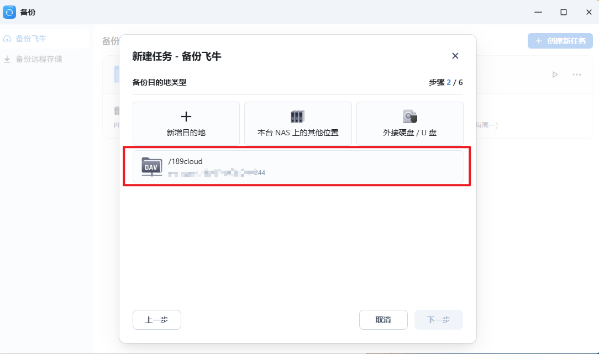This screenshot has height=354, width=599.
Task: Close the 新建任务 dialog with X
Action: 455,56
